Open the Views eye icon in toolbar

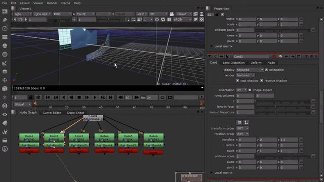5,114
